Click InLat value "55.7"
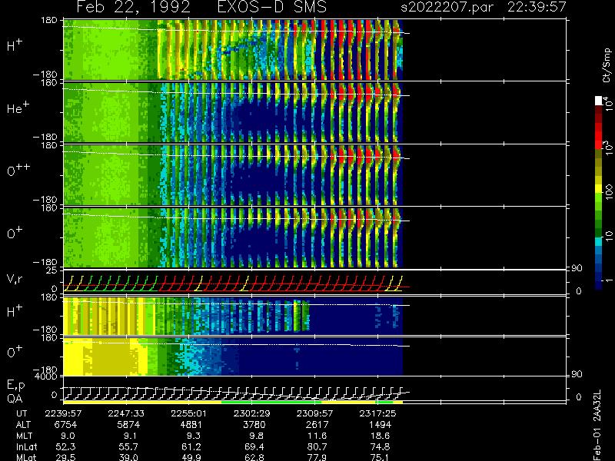Screen dimensions: 615x461 128,446
